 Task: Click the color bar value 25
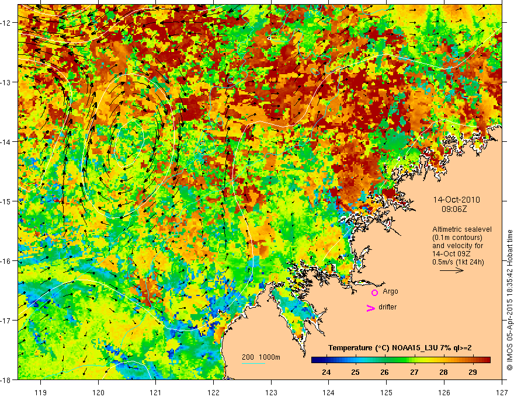coord(355,372)
